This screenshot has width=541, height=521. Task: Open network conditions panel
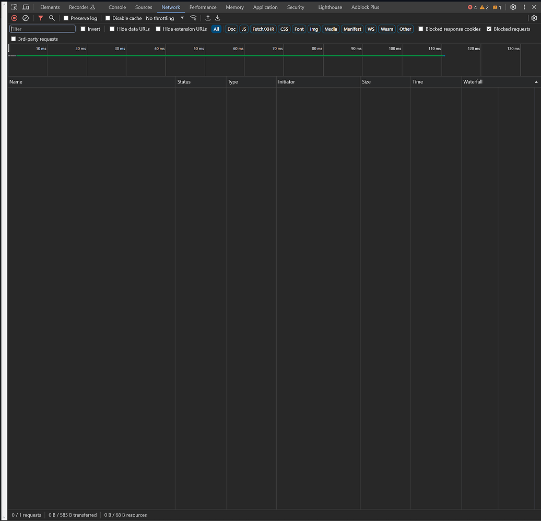point(193,18)
